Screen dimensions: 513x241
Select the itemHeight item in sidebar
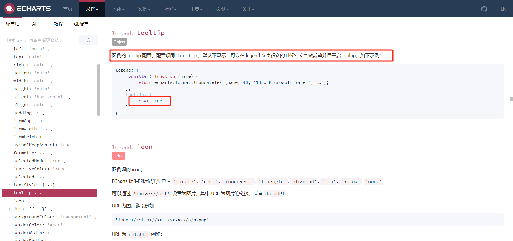tap(34, 137)
